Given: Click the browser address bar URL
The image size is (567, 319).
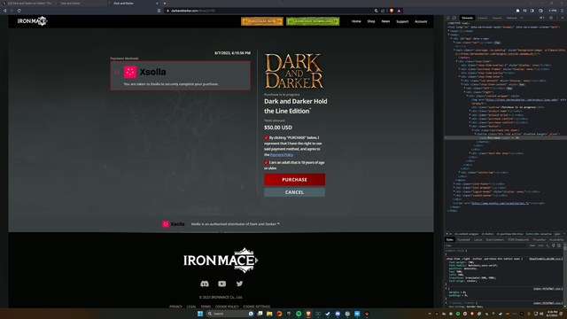Looking at the screenshot, I should (193, 11).
